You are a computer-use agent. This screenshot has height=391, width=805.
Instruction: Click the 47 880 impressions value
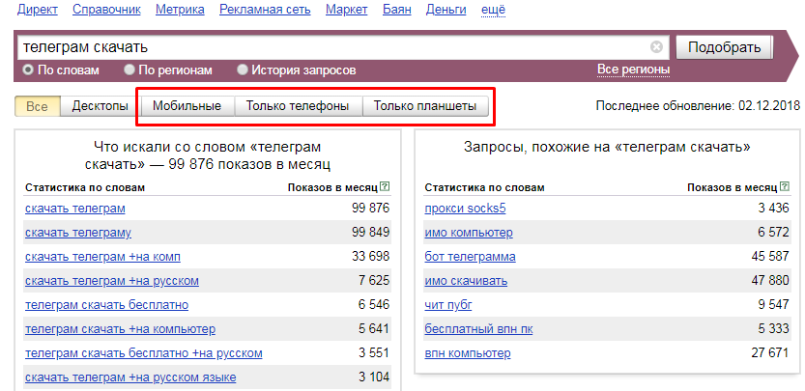click(x=770, y=280)
